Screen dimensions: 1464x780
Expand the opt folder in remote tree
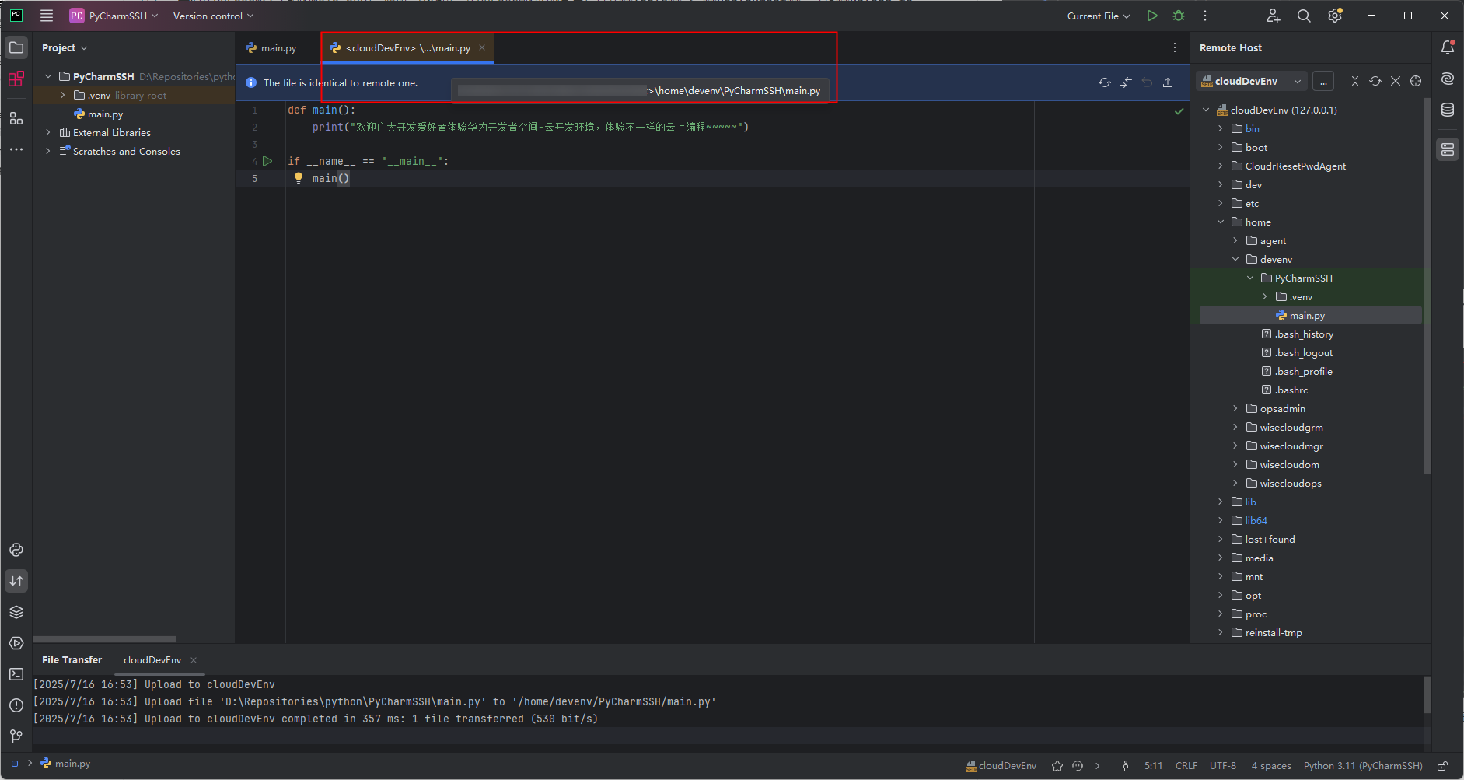(x=1221, y=595)
